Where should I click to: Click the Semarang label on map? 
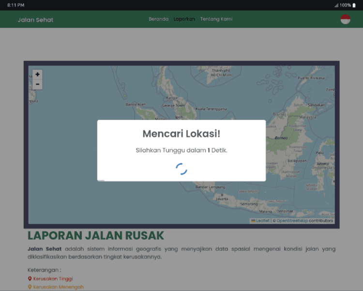[249, 204]
